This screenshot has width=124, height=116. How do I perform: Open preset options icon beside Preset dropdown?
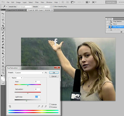46,73
